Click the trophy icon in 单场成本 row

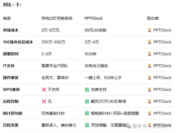click(x=150, y=30)
